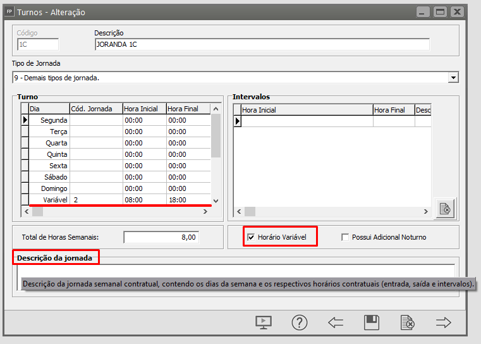481x344 pixels.
Task: Click the Cód. Jornada column header
Action: [x=95, y=109]
